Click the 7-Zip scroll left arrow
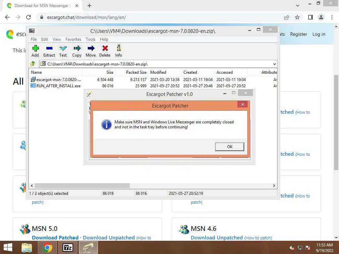339x254 pixels. (32, 186)
